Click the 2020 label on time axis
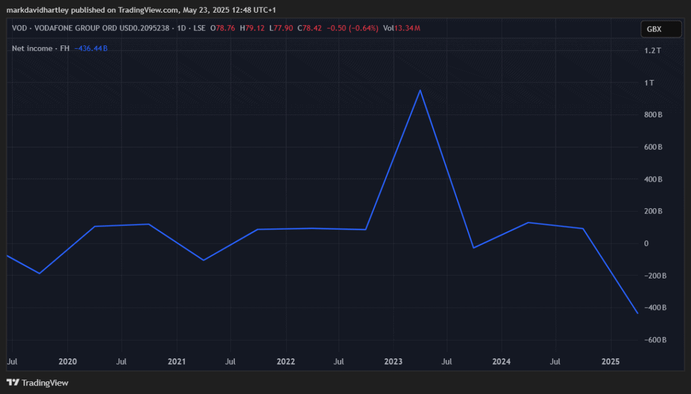The width and height of the screenshot is (691, 394). pyautogui.click(x=68, y=361)
